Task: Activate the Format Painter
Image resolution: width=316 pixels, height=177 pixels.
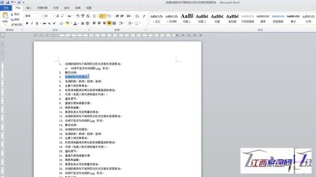Action: click(16, 25)
